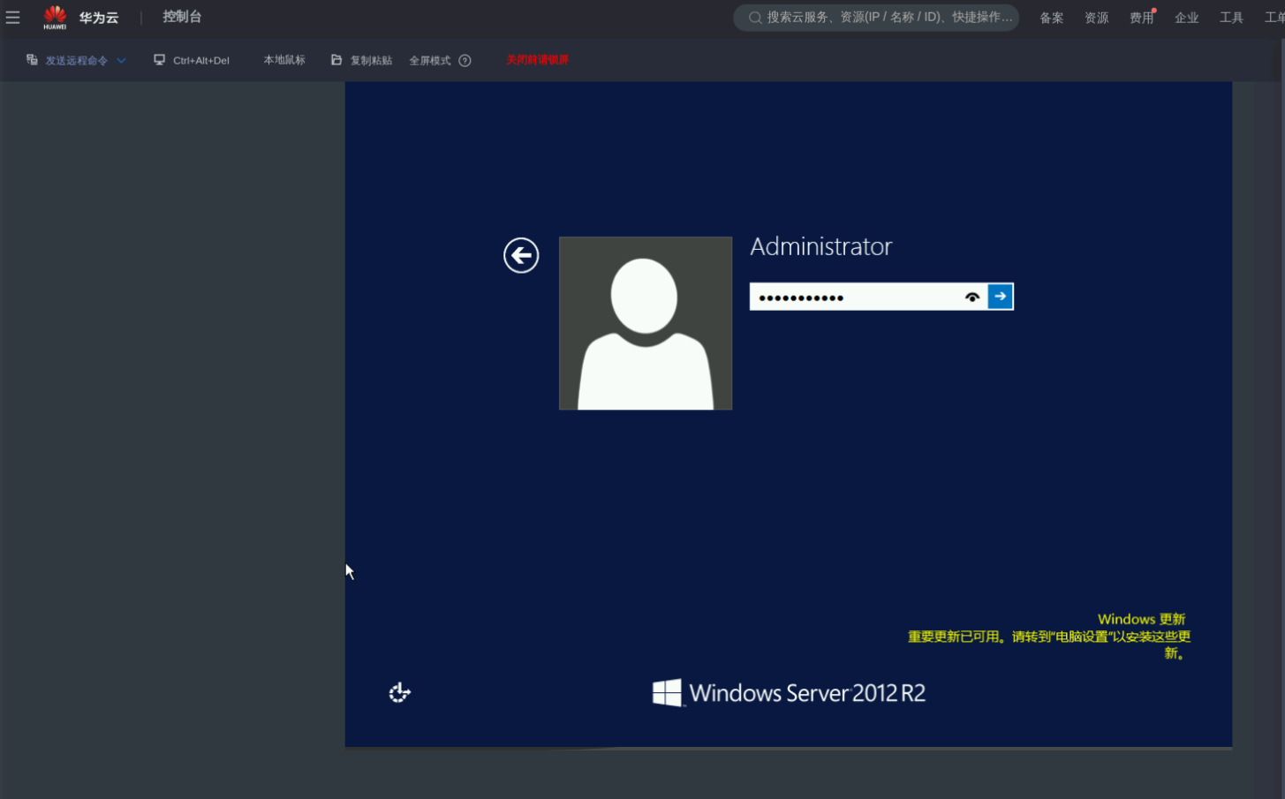Open the 复制粘贴 copy-paste tool
The image size is (1285, 799).
361,61
